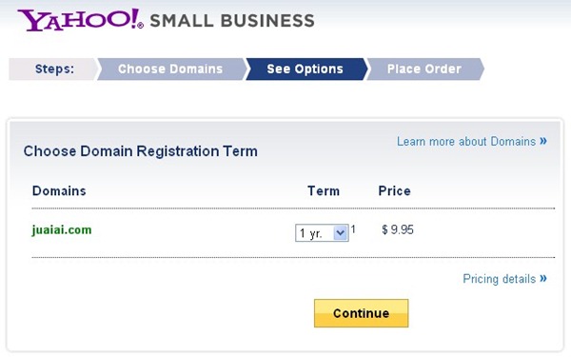Click the Domains column header
The image size is (571, 357).
click(x=59, y=191)
